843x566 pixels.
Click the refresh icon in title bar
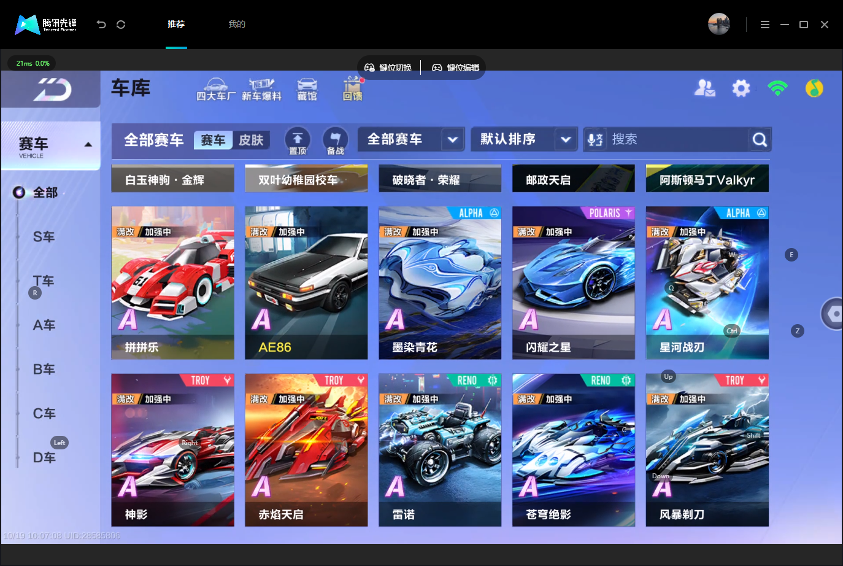[x=121, y=25]
